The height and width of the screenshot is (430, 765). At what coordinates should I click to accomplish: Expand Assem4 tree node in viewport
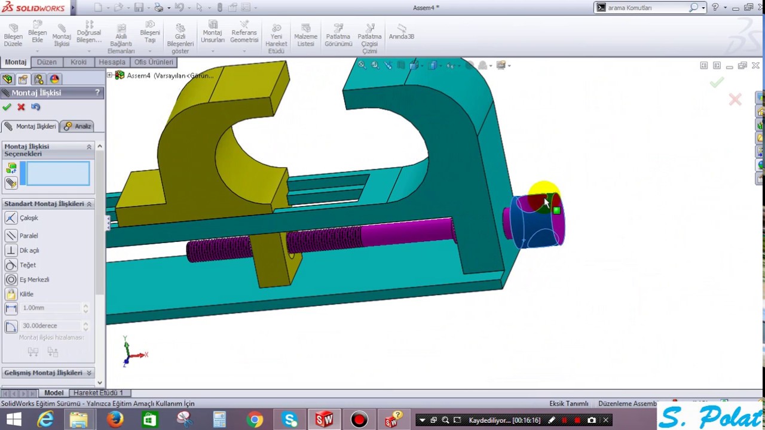coord(109,75)
